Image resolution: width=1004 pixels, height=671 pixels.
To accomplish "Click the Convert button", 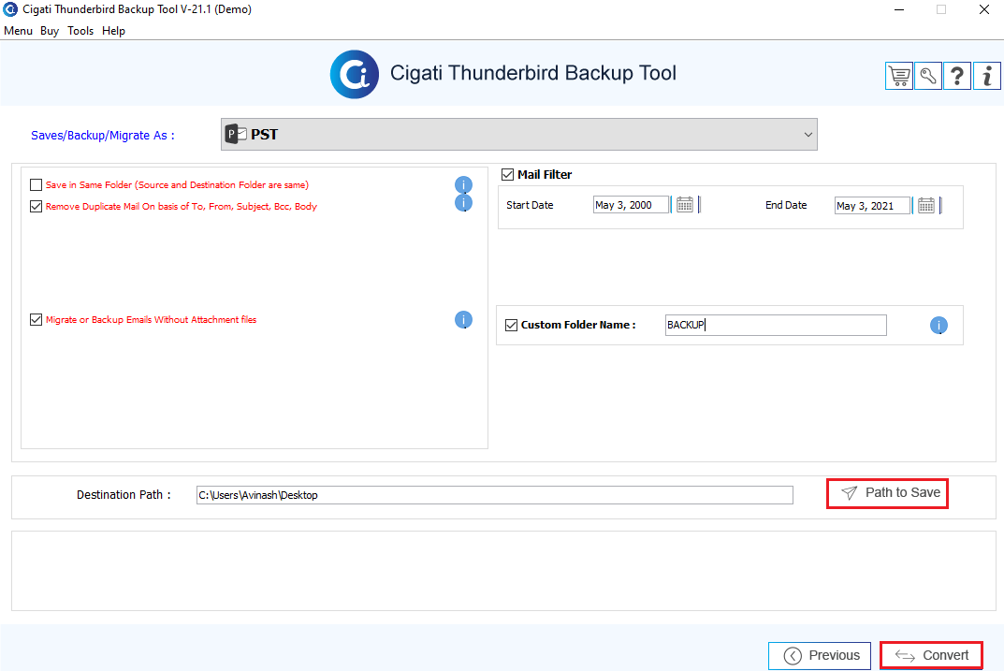I will point(931,656).
